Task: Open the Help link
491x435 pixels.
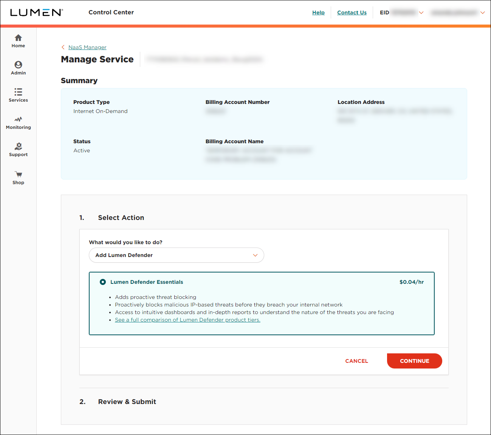Action: [318, 12]
